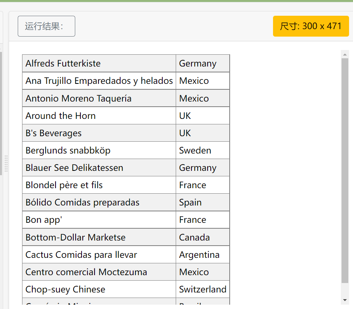Select the Blauer See Delikatessen cell
The image size is (353, 309).
pyautogui.click(x=99, y=168)
